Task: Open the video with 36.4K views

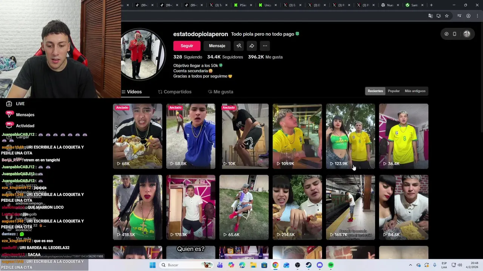Action: click(403, 136)
